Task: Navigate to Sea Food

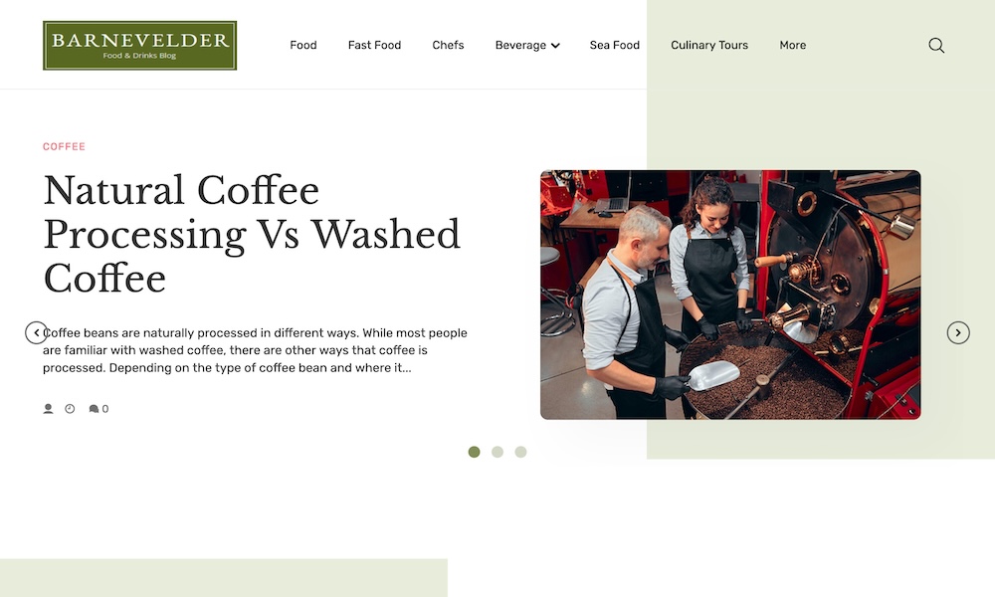Action: click(614, 45)
